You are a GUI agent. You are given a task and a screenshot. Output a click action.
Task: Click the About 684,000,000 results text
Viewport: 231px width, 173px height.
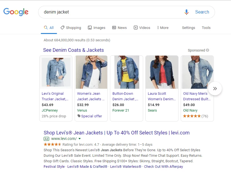click(x=77, y=40)
